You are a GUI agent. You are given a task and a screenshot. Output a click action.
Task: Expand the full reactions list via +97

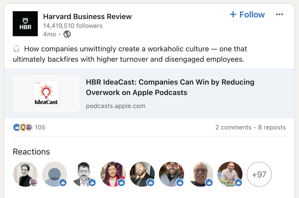pyautogui.click(x=259, y=174)
